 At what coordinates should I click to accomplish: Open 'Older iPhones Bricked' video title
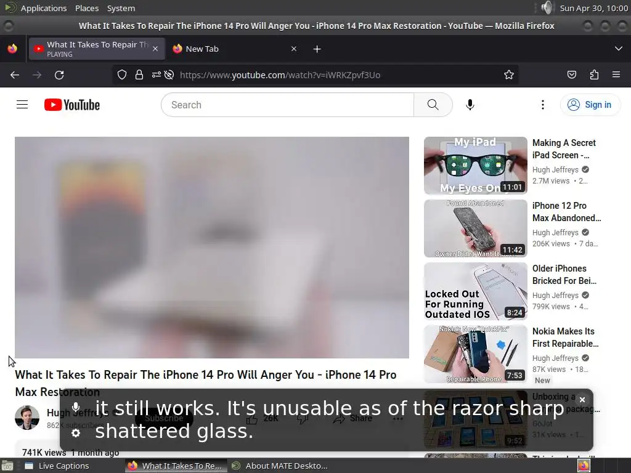564,274
